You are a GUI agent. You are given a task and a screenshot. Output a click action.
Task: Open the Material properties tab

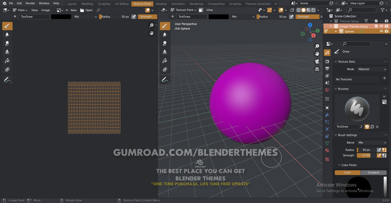327,150
